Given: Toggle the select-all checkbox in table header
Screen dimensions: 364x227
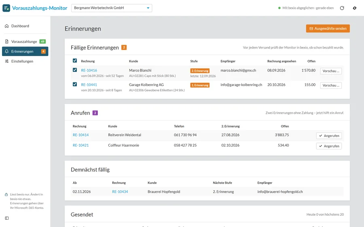Looking at the screenshot, I should [x=75, y=61].
